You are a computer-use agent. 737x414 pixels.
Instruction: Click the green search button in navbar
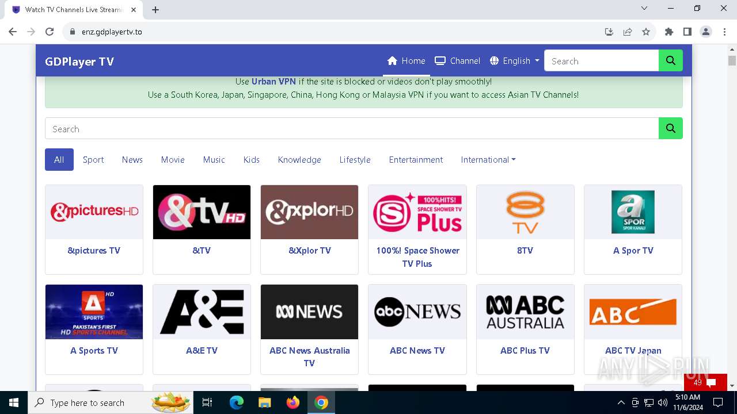[x=670, y=60]
